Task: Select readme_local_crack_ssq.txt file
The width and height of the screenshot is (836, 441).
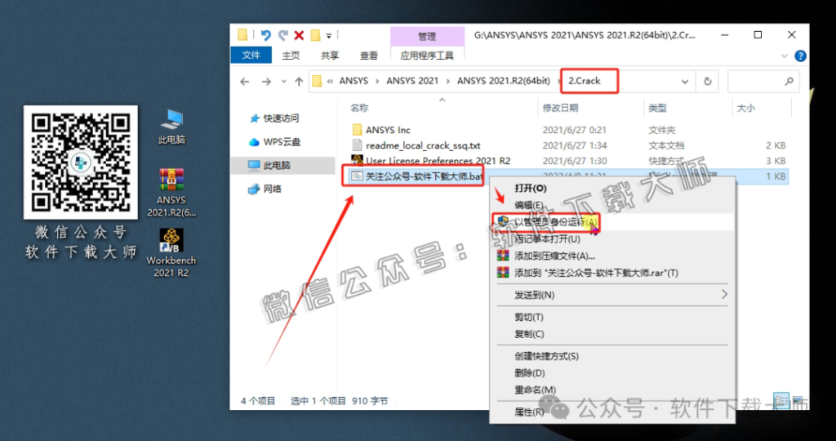Action: pos(423,145)
